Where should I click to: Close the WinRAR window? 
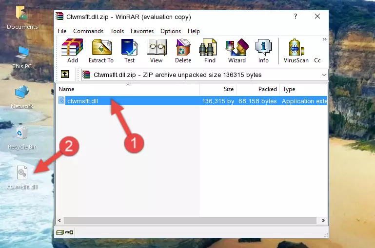click(317, 16)
